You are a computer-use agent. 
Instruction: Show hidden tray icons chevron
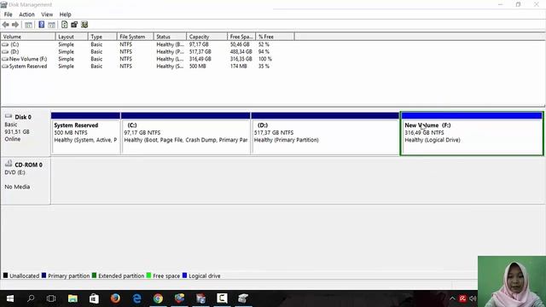point(452,298)
